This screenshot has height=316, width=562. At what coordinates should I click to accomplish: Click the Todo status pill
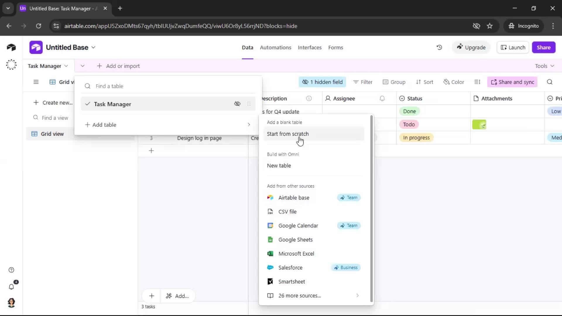coord(409,124)
